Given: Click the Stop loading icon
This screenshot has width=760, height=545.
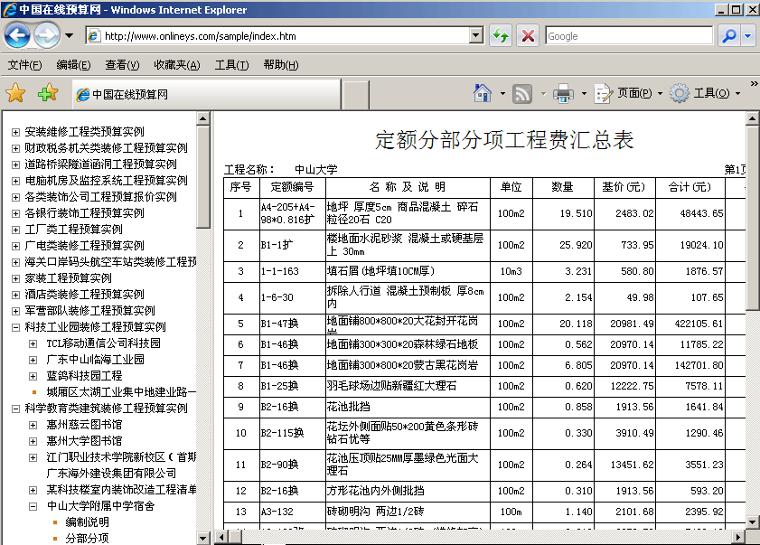Looking at the screenshot, I should 528,36.
